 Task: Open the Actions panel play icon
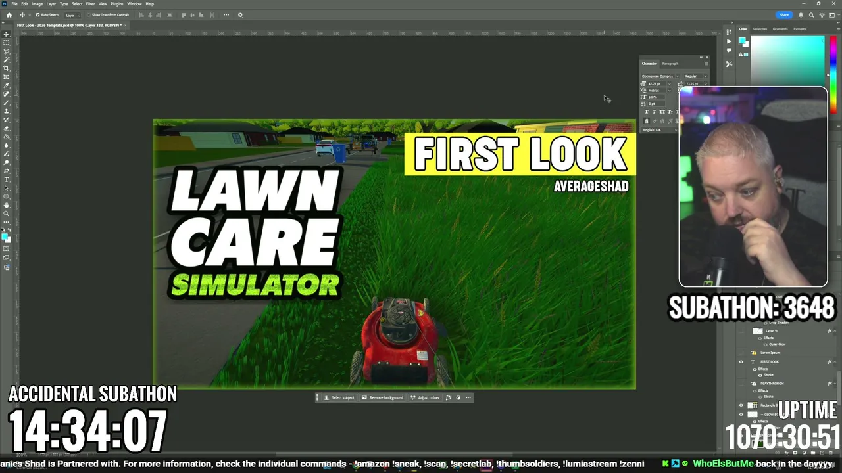point(729,41)
